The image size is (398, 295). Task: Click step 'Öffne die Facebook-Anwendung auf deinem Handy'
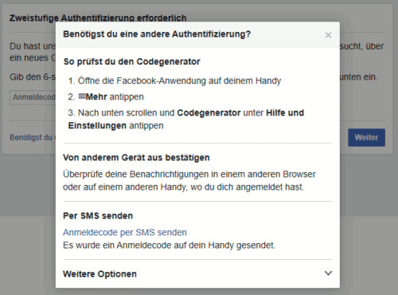[179, 81]
